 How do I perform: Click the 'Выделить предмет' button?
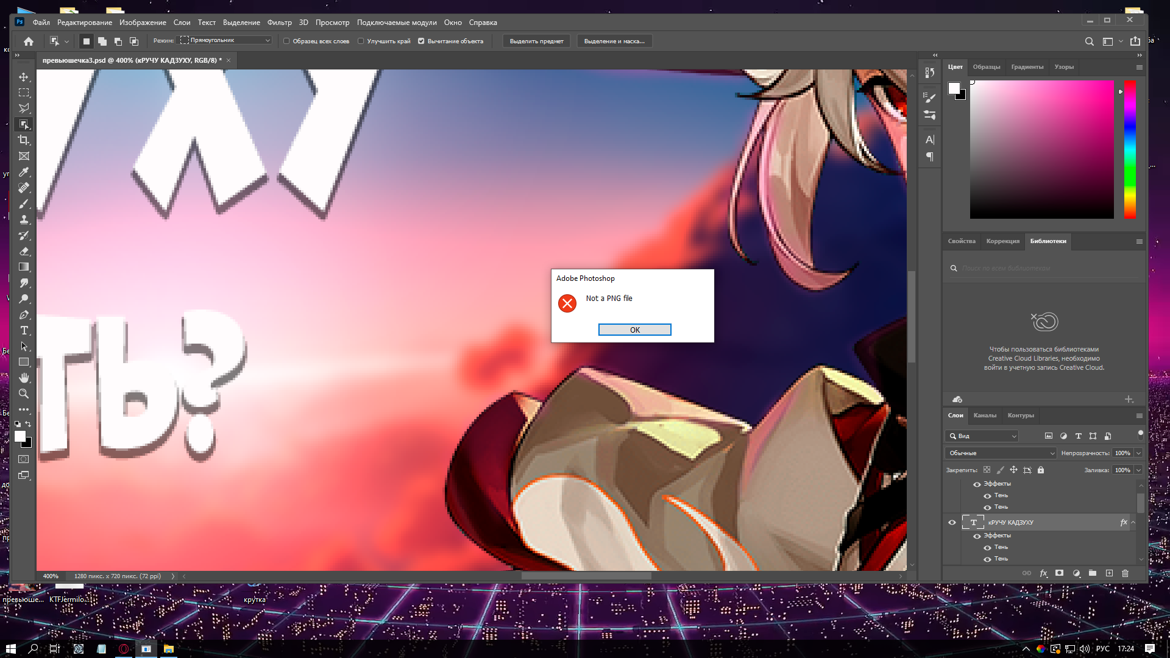coord(536,41)
